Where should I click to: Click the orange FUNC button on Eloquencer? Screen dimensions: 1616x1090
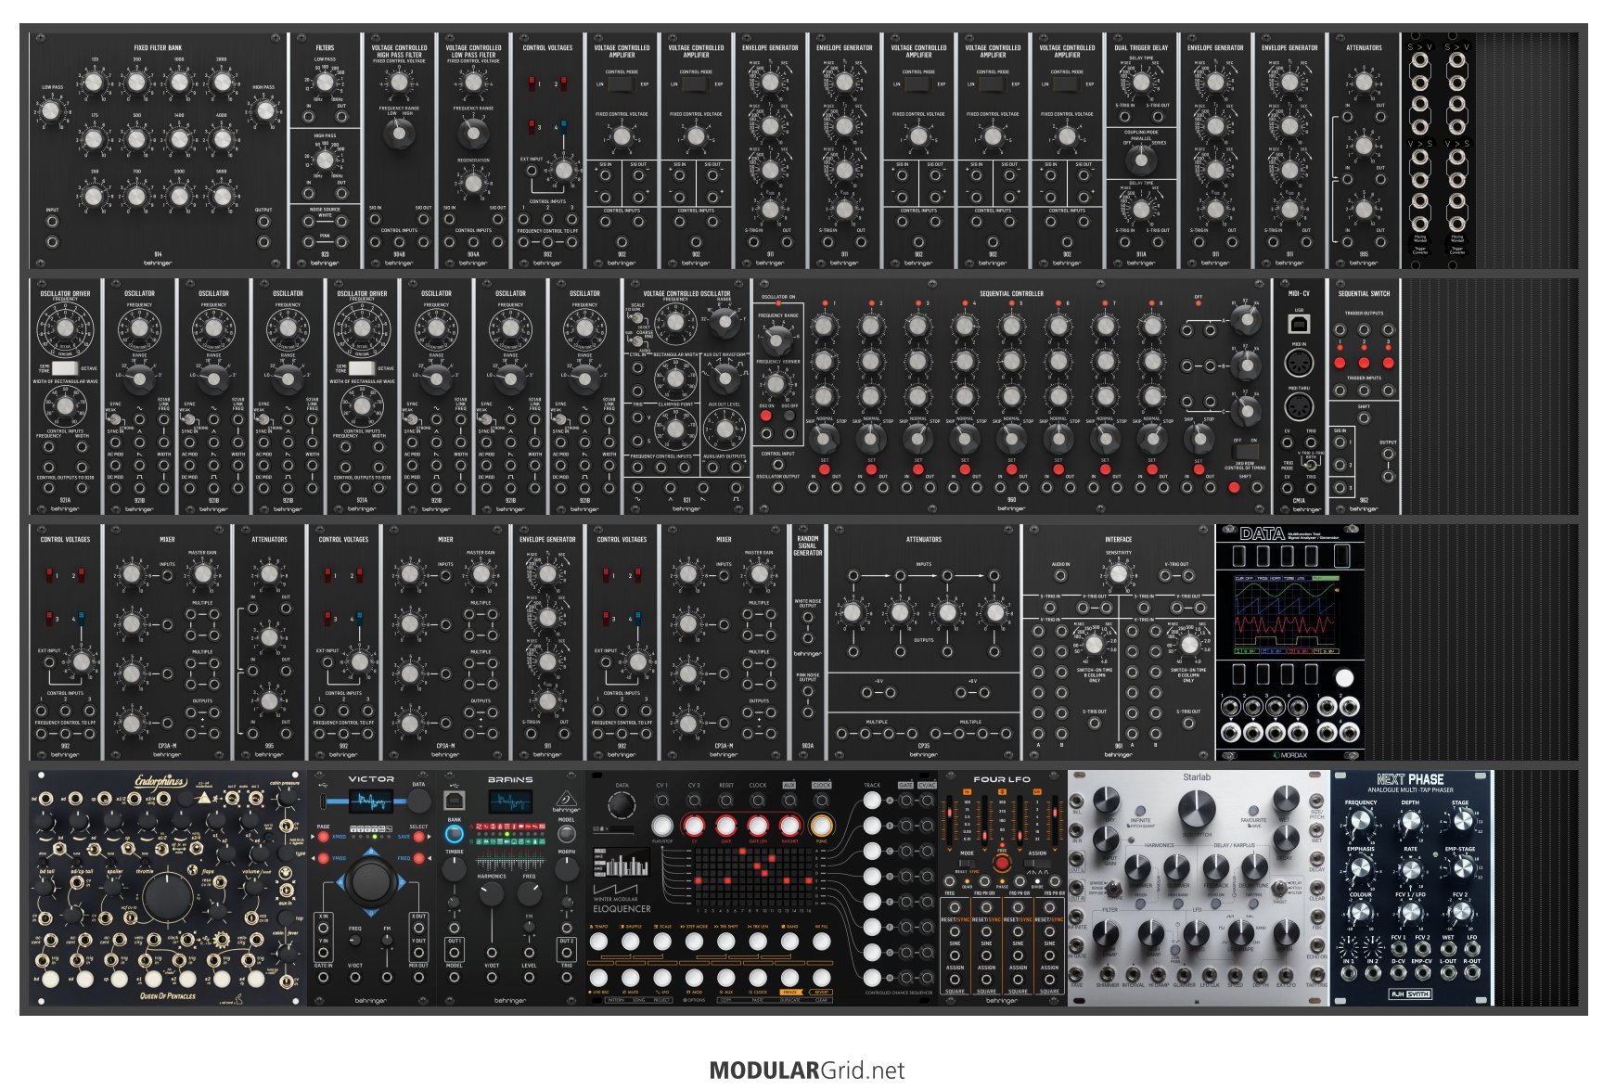pyautogui.click(x=821, y=826)
